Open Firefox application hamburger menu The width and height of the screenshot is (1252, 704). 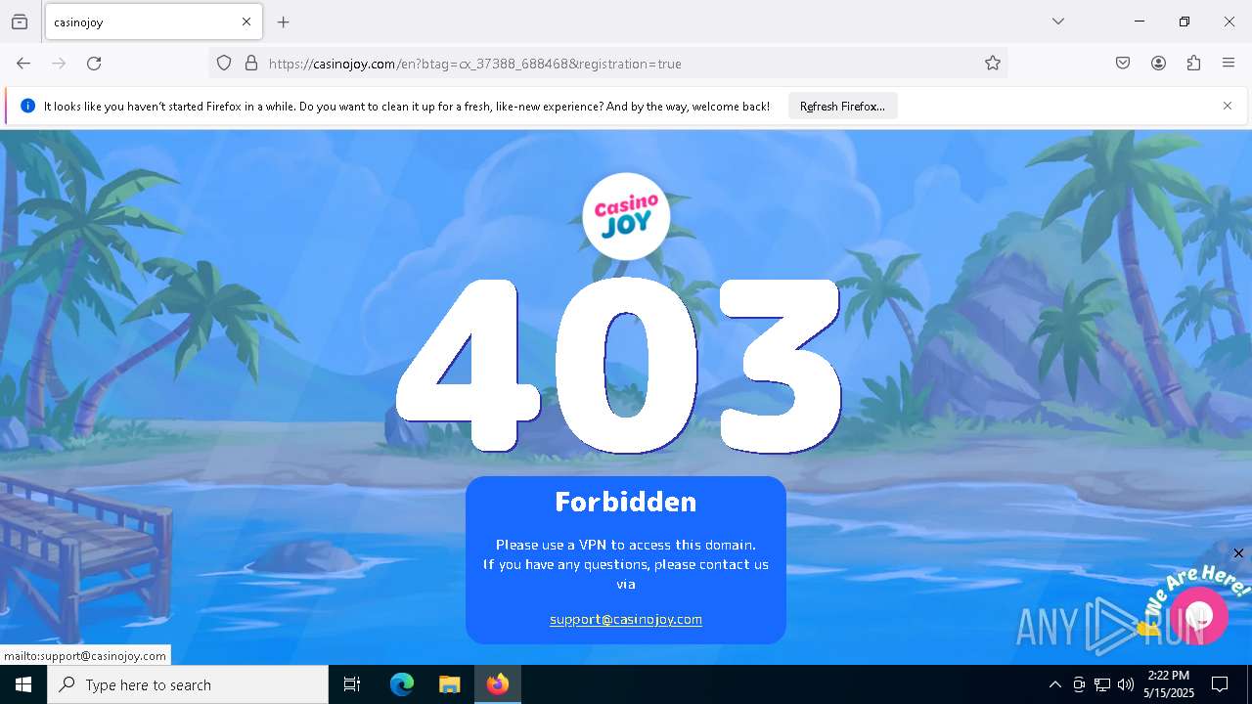[x=1229, y=64]
